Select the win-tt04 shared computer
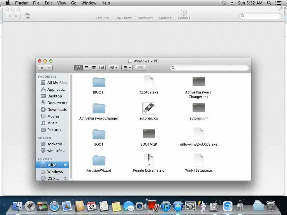 (54, 151)
